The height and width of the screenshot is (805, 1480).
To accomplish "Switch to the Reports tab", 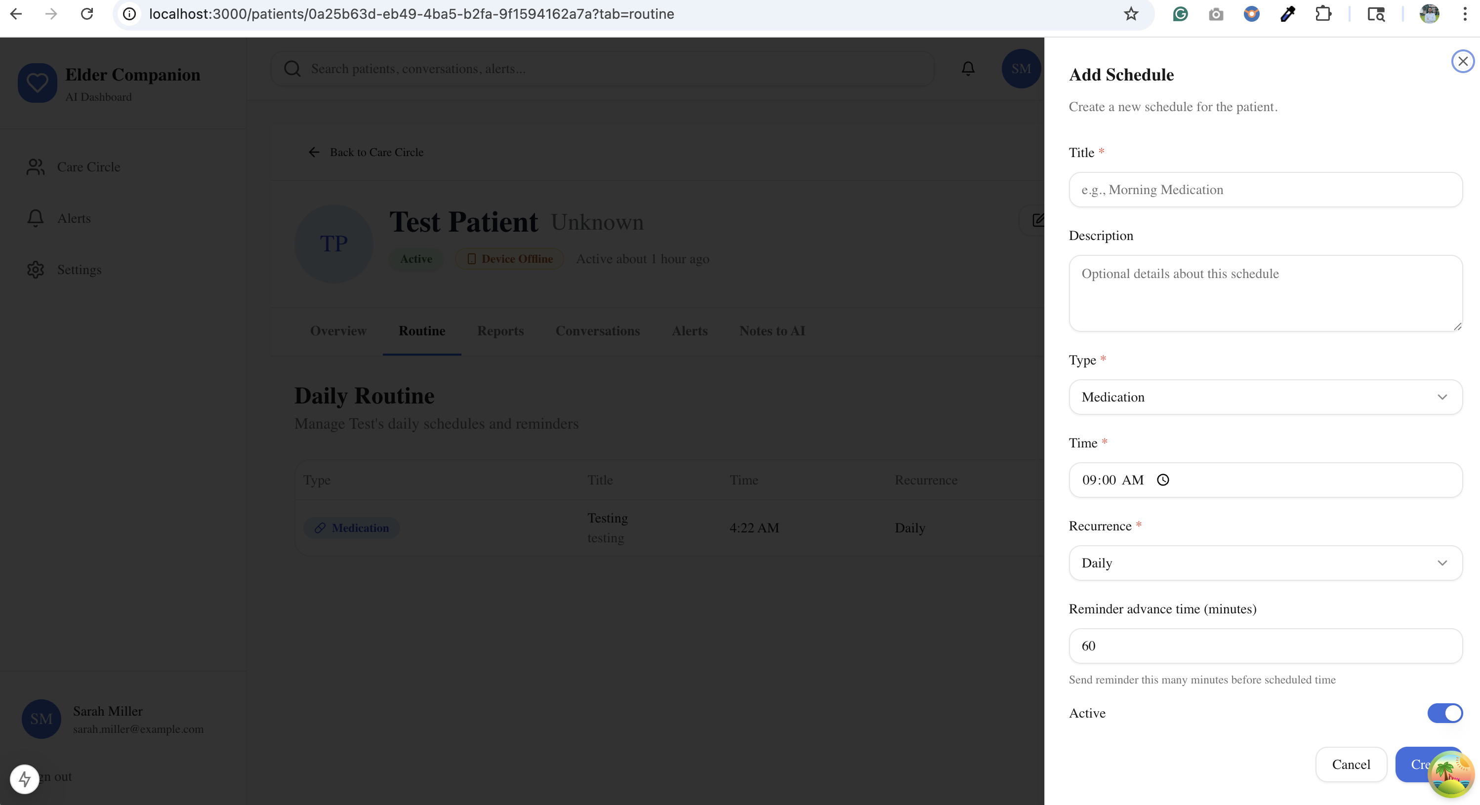I will point(500,331).
